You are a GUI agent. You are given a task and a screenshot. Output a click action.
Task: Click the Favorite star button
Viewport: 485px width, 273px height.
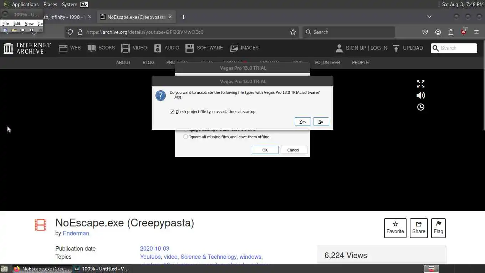395,228
